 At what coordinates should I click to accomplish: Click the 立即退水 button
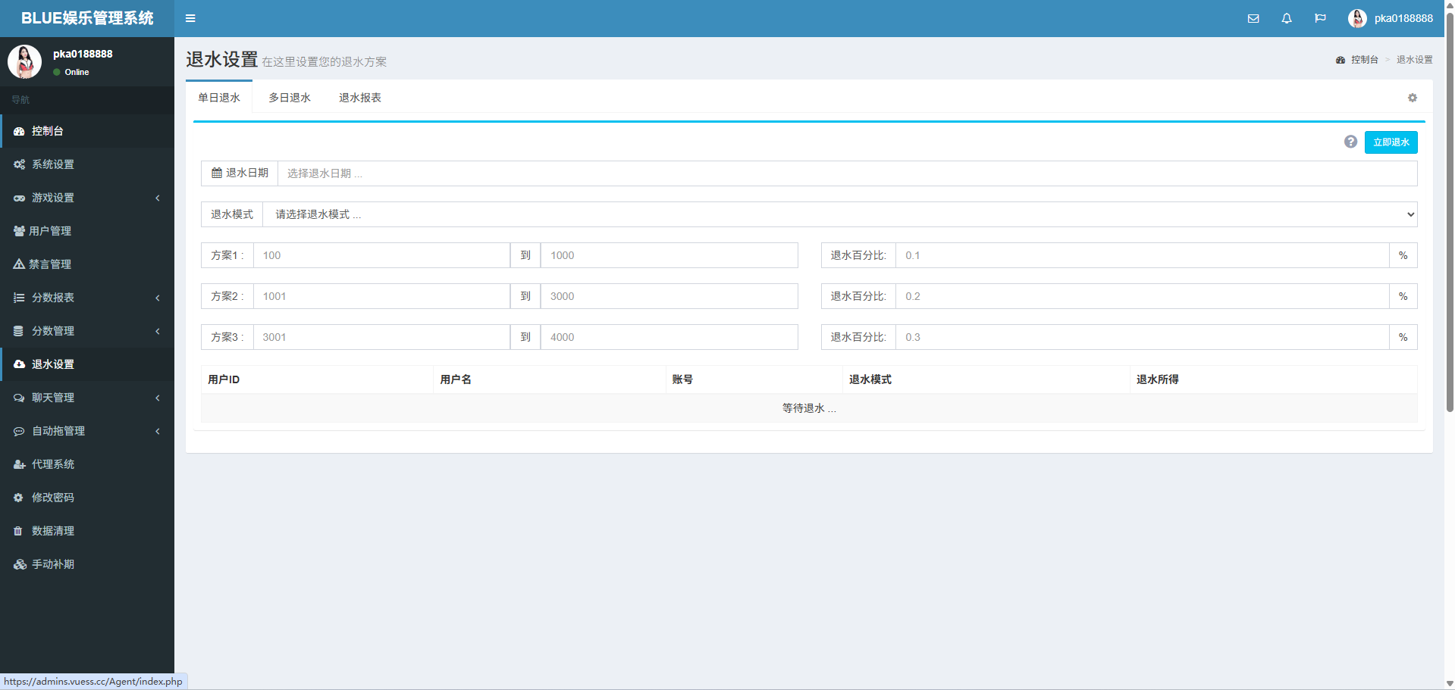click(x=1391, y=142)
